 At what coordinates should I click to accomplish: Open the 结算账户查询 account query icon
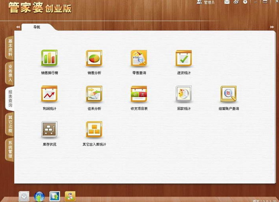pos(229,94)
